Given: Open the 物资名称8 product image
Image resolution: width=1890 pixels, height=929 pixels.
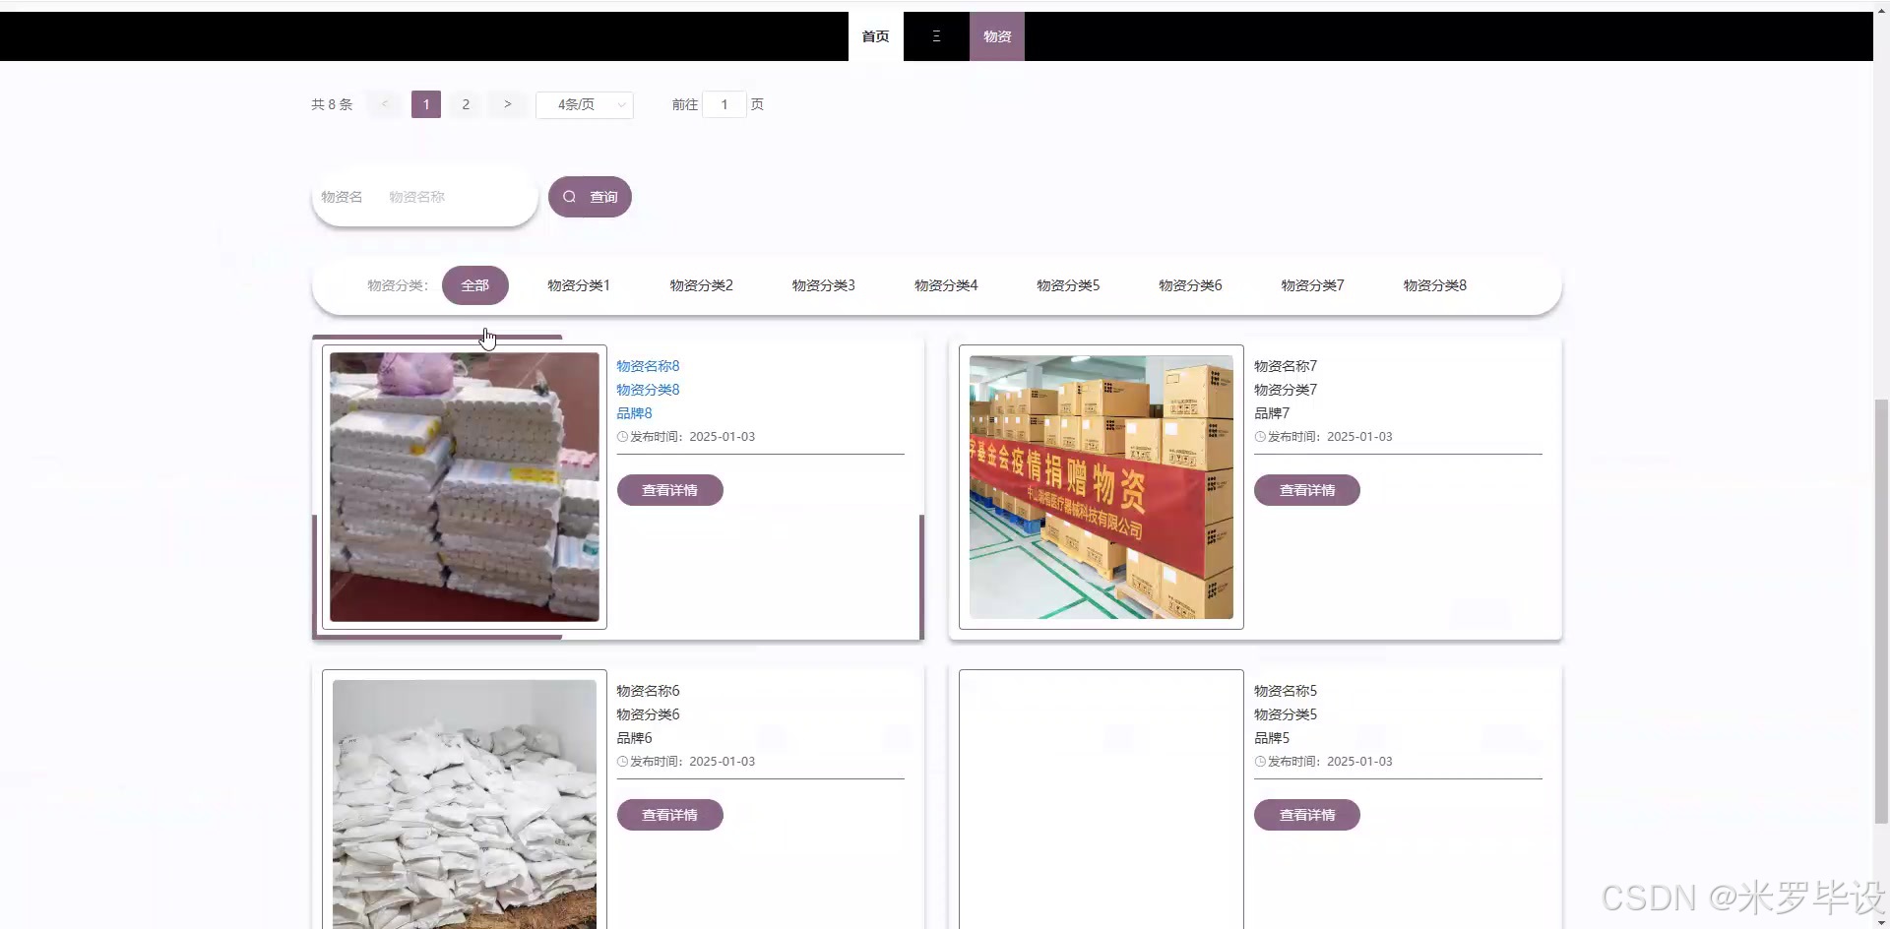Looking at the screenshot, I should click(x=465, y=487).
